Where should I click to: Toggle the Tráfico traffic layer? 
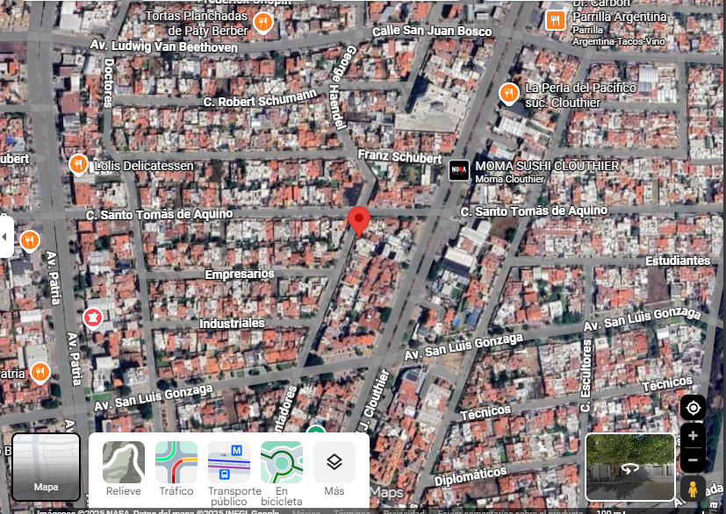point(176,468)
